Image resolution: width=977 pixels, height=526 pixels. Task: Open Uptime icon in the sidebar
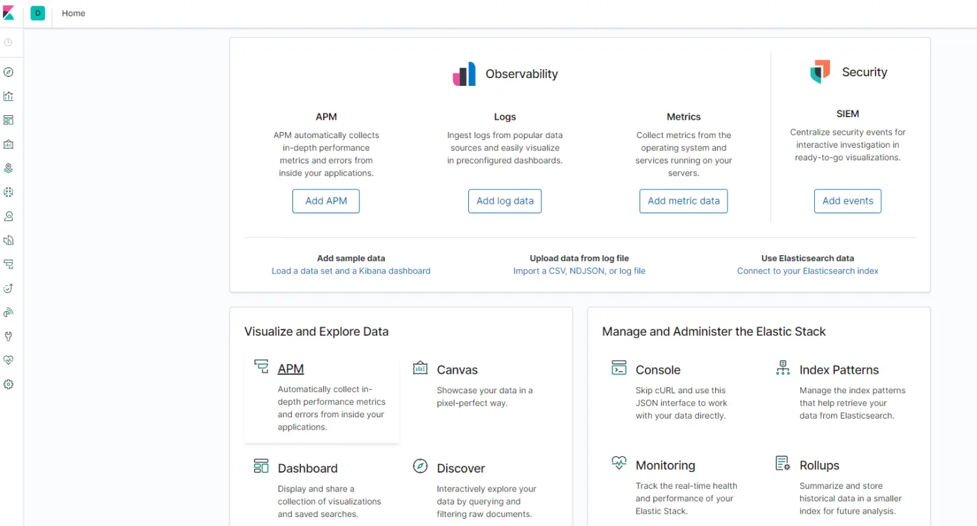(8, 288)
